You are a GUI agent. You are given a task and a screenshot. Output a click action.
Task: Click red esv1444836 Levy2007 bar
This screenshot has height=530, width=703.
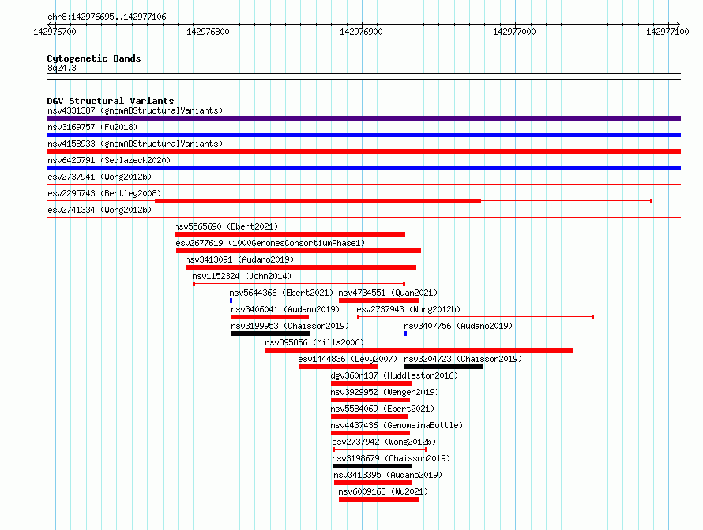[x=338, y=367]
